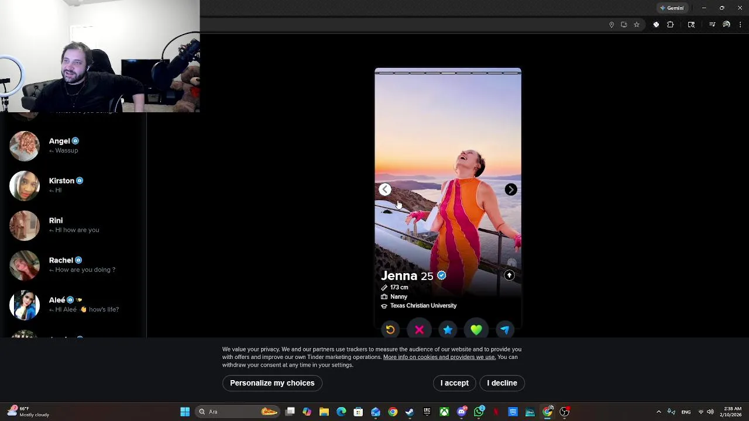Open Rini's conversation
This screenshot has height=421, width=749.
pos(73,225)
